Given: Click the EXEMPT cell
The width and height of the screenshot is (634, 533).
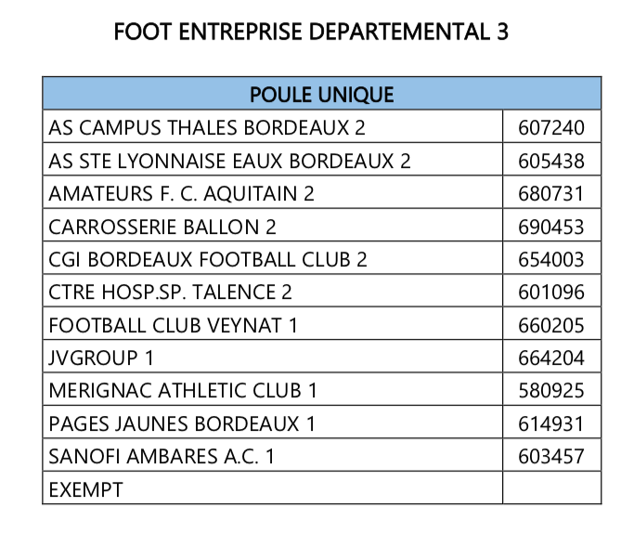Looking at the screenshot, I should (273, 487).
